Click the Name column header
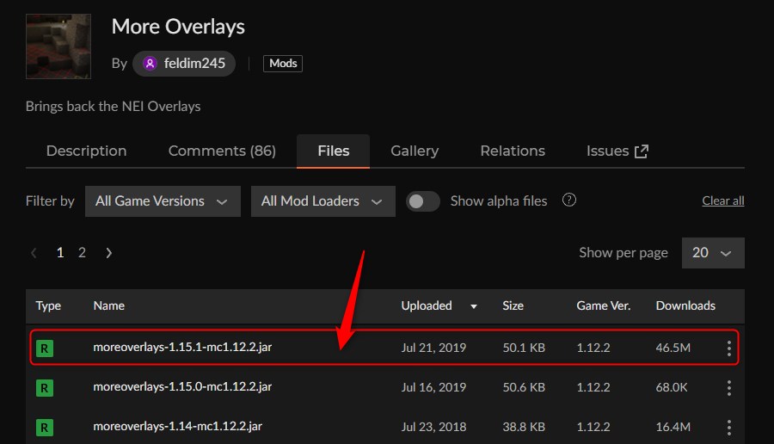Viewport: 774px width, 444px height. coord(108,305)
